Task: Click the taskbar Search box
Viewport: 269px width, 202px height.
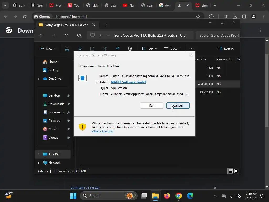Action: click(x=109, y=196)
